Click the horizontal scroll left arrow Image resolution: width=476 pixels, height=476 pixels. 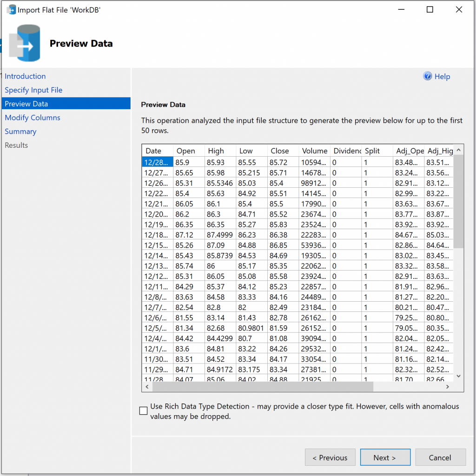click(x=147, y=386)
